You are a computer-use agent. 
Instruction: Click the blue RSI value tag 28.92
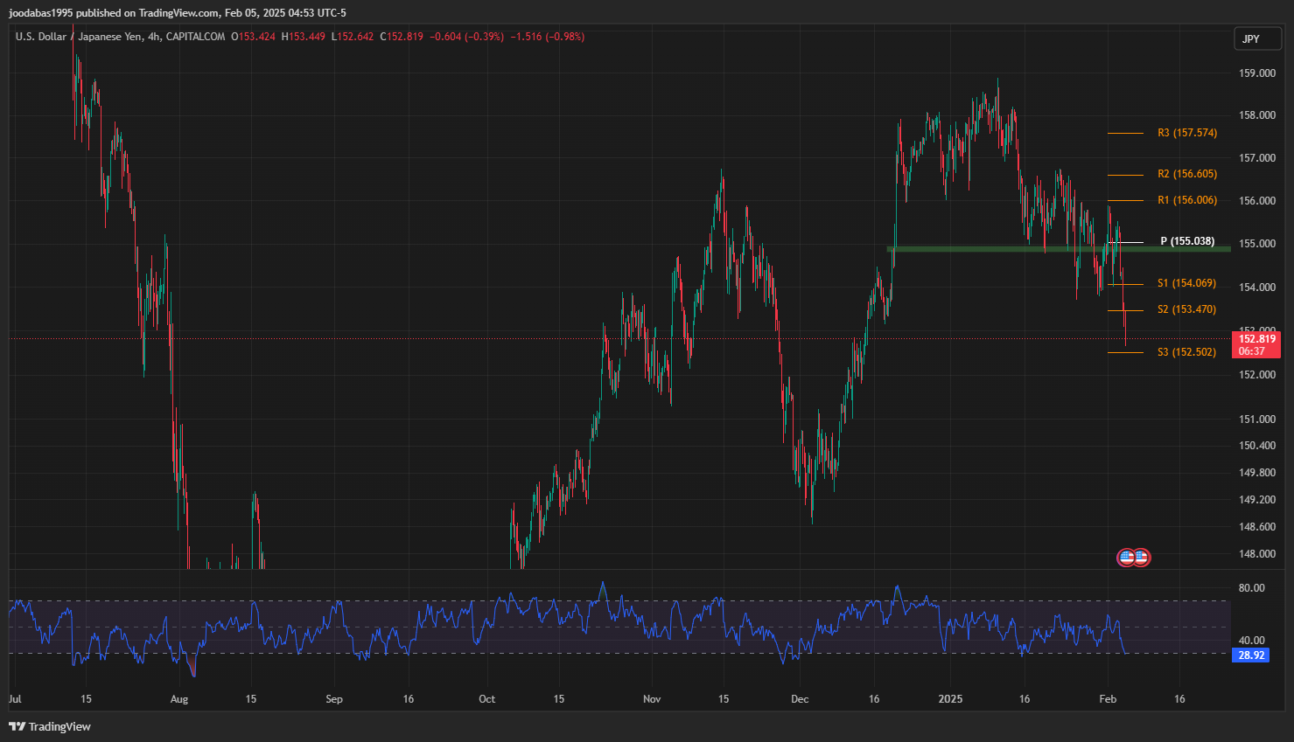(1251, 655)
